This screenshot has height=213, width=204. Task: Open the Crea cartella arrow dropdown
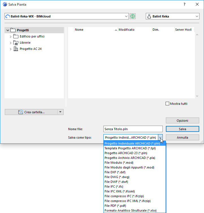pos(60,112)
